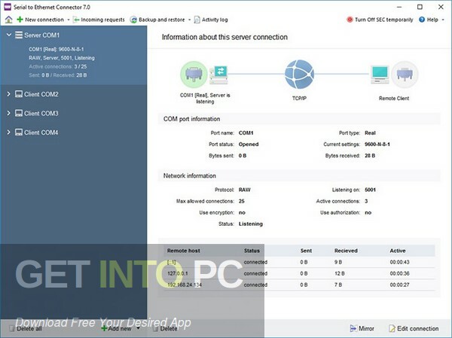452x338 pixels.
Task: Click the Listening status value
Action: click(251, 224)
